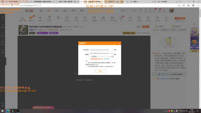Click the waveform icon in streamer toolbar
Image resolution: width=201 pixels, height=113 pixels.
click(x=40, y=18)
